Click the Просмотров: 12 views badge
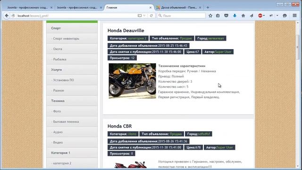Screen dimensions: 302x170 [122, 58]
